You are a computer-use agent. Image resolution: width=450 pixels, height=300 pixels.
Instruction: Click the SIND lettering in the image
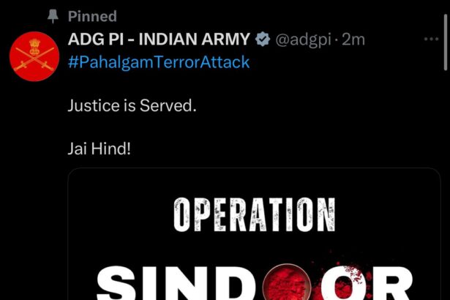tap(179, 283)
